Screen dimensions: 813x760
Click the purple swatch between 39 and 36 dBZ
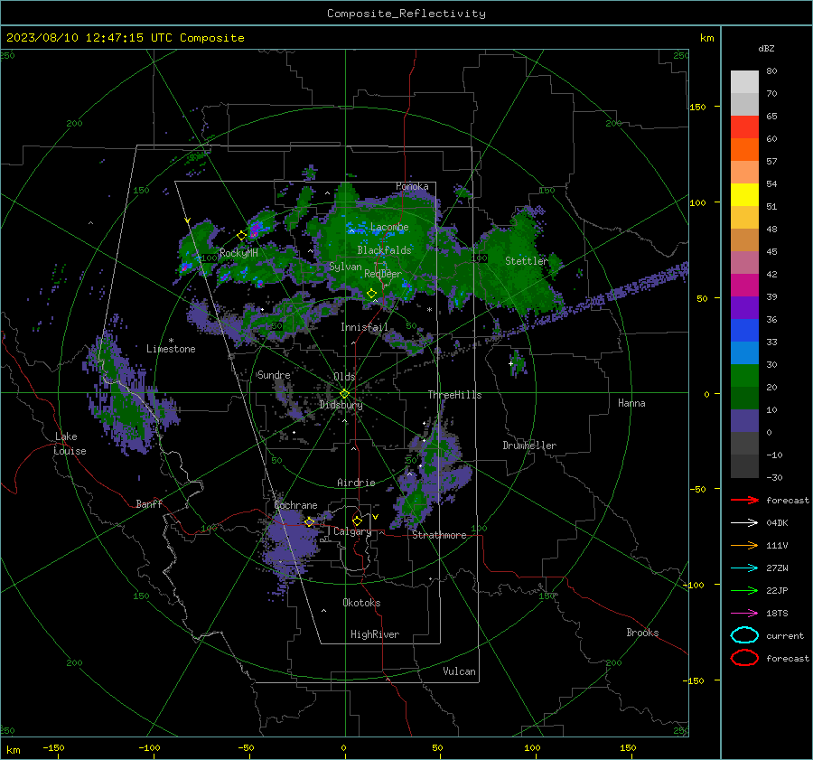pos(744,307)
